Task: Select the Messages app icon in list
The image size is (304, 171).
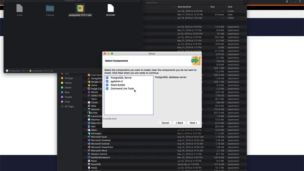Action: pos(89,133)
